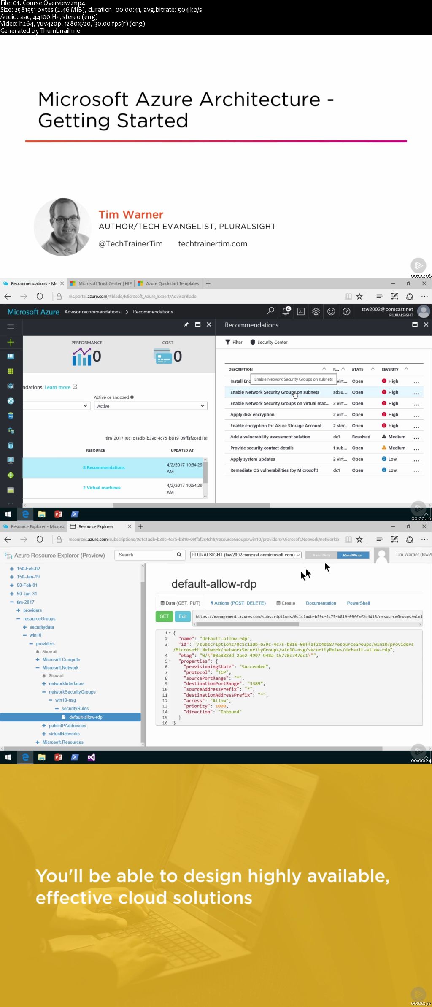Select the PowerShell tab in Resource Explorer
Screen dimensions: 432x1007
[x=358, y=603]
